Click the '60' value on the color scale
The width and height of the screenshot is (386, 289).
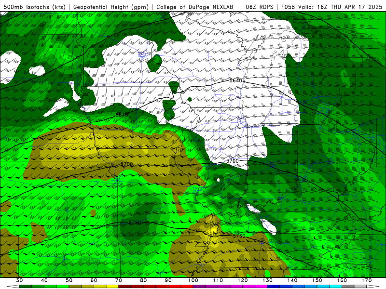coord(94,280)
